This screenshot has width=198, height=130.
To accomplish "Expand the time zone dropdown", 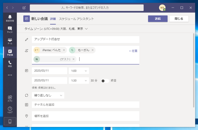I will click(86, 29).
